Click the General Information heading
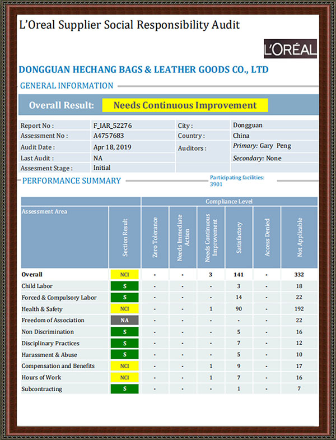Viewport: 336px width, 440px height. (67, 86)
